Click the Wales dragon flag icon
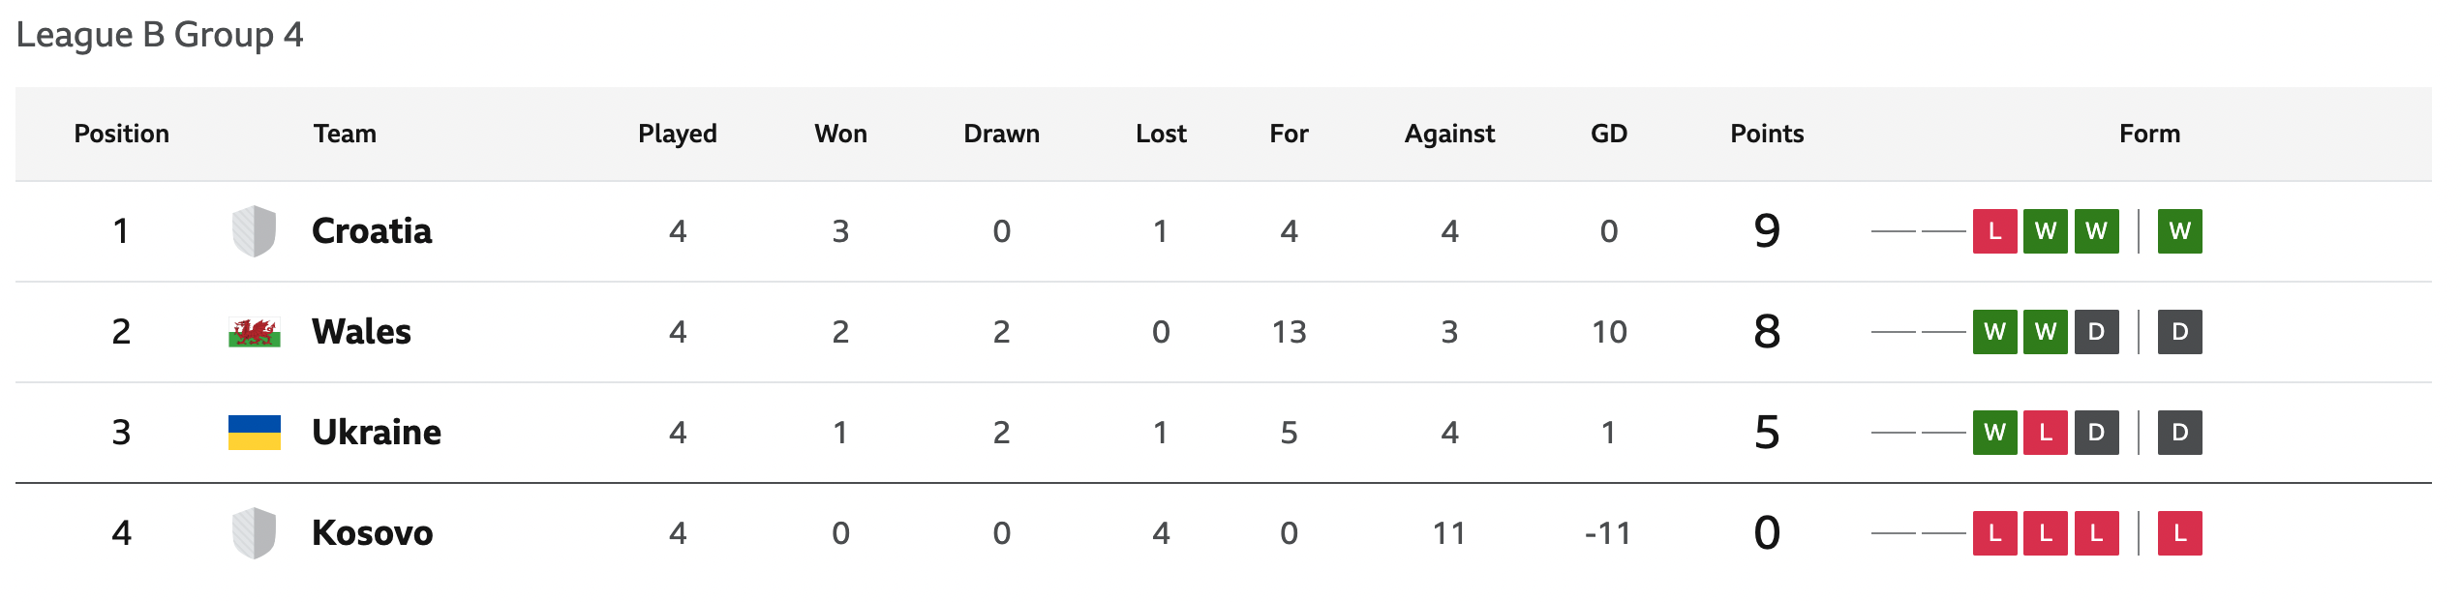Viewport: 2461px width, 602px height. 255,332
